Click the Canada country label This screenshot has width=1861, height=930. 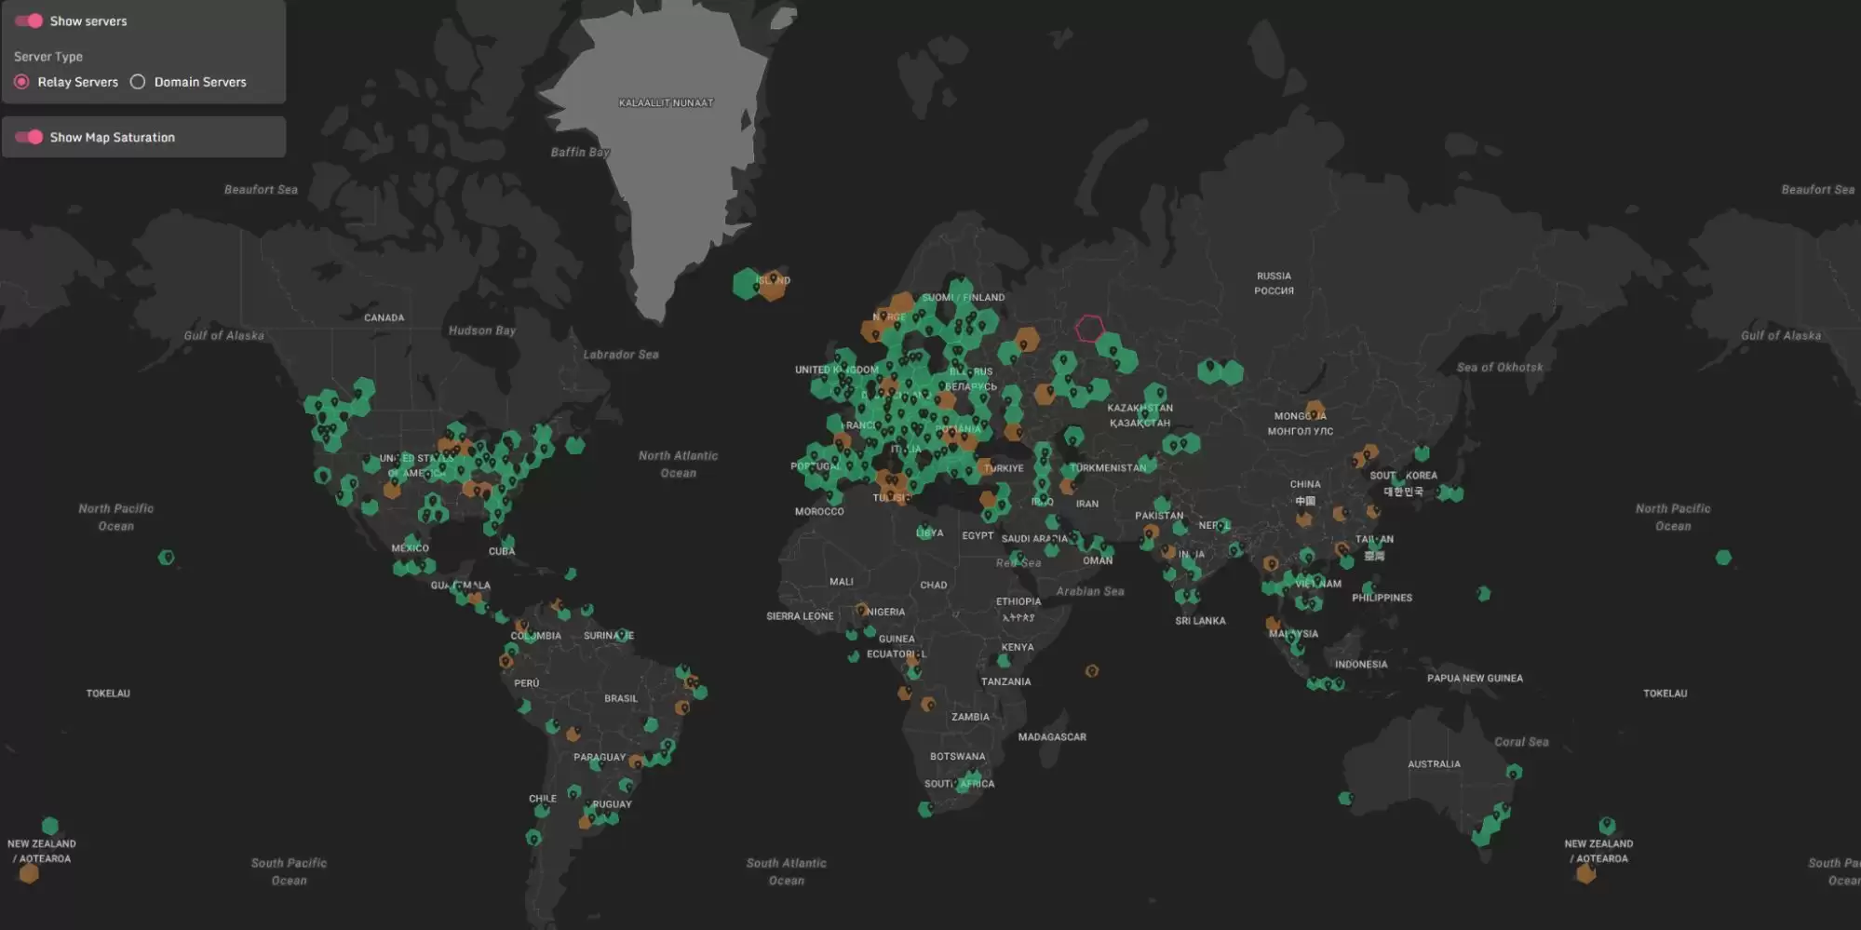[x=384, y=317]
